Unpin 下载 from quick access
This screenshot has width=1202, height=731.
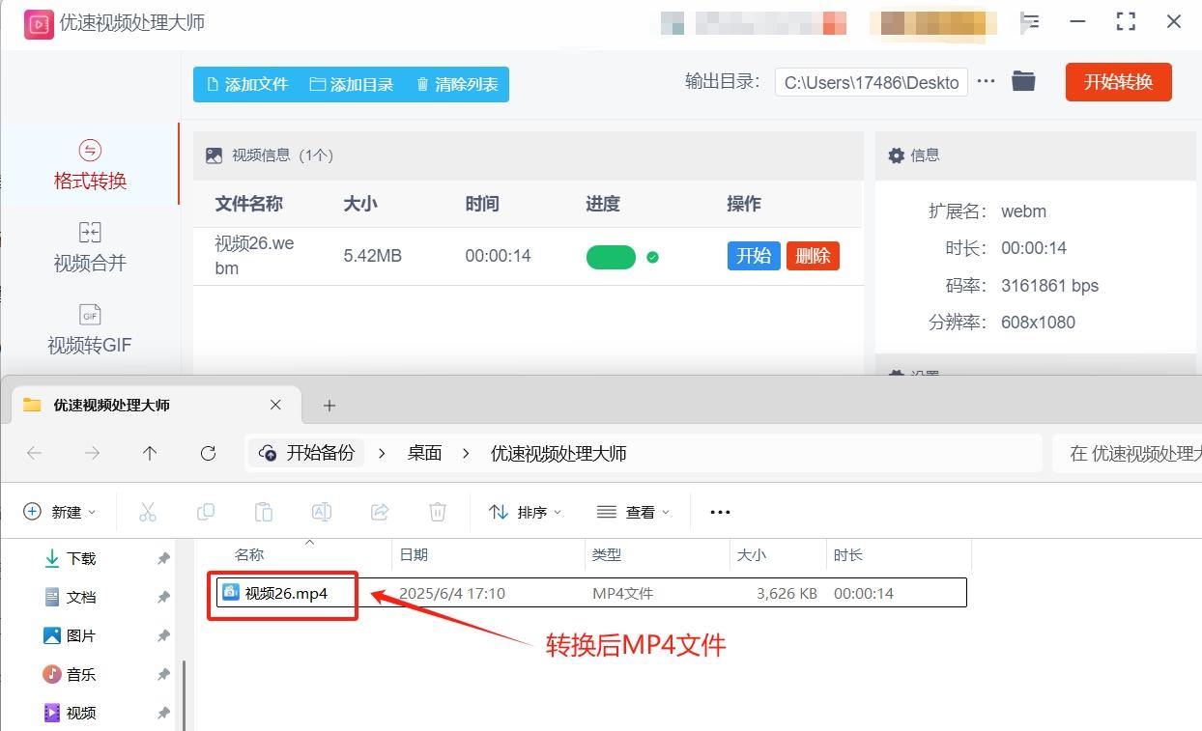tap(163, 558)
